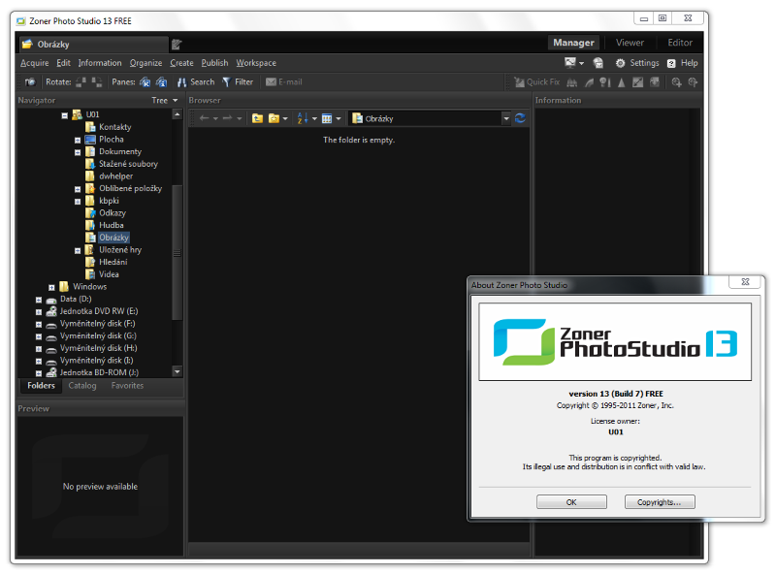Image resolution: width=776 pixels, height=574 pixels.
Task: Switch to the Editor mode tab
Action: pos(680,43)
